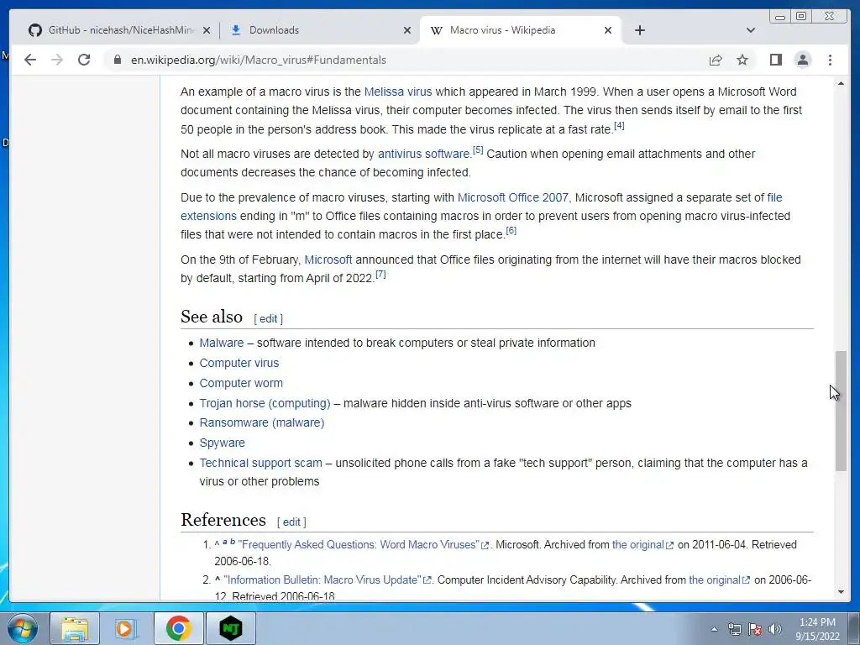860x645 pixels.
Task: Open the Malware article link
Action: (x=221, y=343)
